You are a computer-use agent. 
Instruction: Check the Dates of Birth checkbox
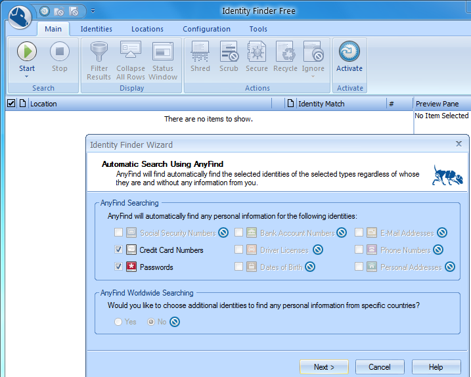pyautogui.click(x=238, y=267)
